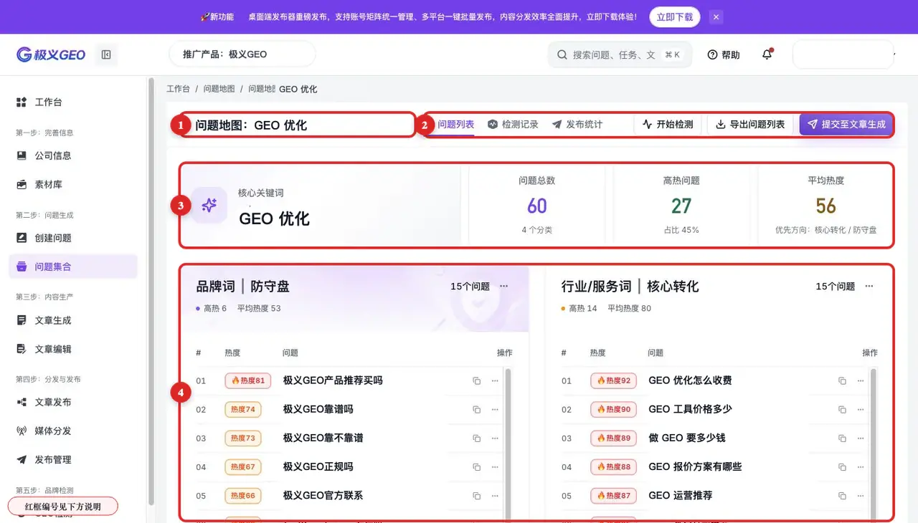
Task: Click the 平均热度 56 statistic
Action: point(825,206)
